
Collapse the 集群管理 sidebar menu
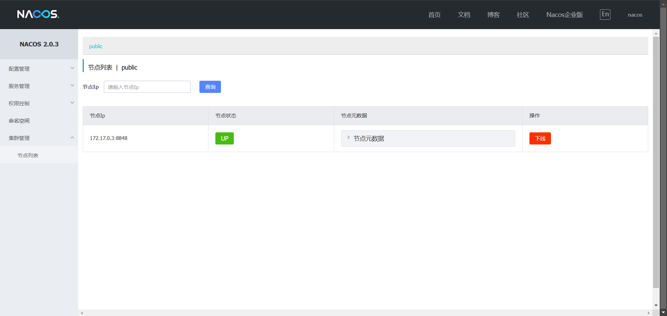pyautogui.click(x=39, y=138)
